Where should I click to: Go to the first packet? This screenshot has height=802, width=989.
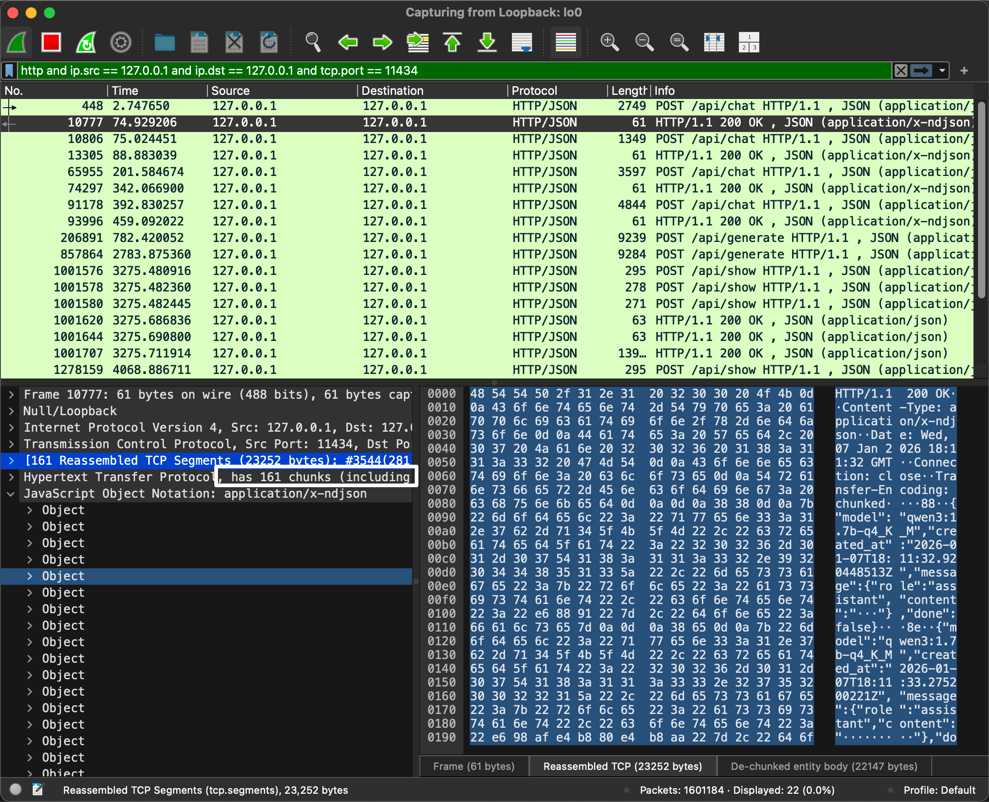tap(452, 43)
